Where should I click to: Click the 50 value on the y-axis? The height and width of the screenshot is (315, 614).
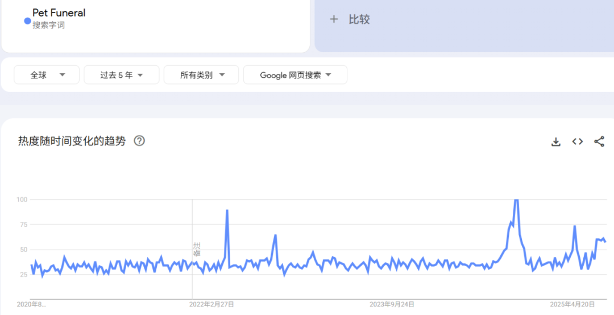click(23, 249)
